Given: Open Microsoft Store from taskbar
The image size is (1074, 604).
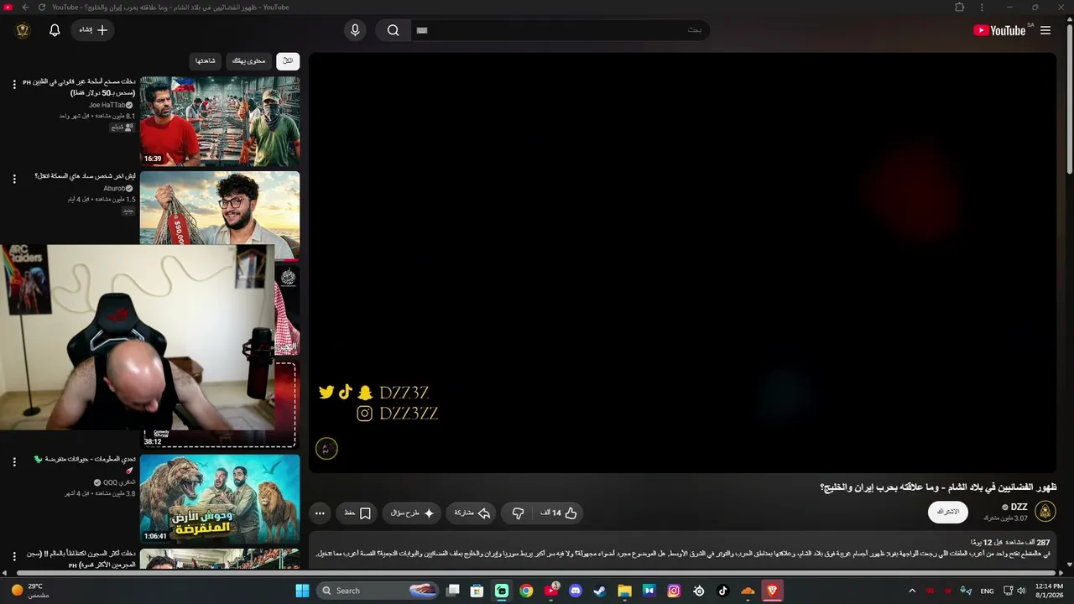Looking at the screenshot, I should coord(477,591).
